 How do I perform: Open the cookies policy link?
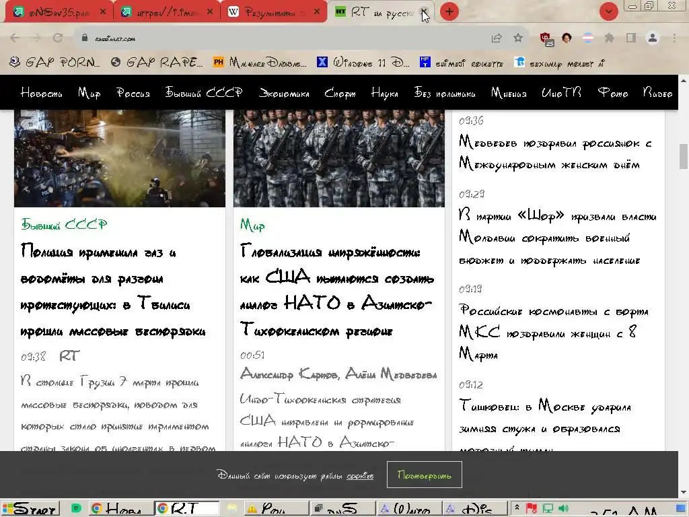pos(360,476)
